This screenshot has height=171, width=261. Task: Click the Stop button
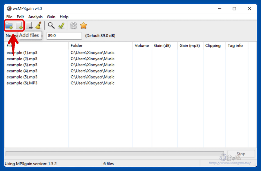tap(241, 154)
